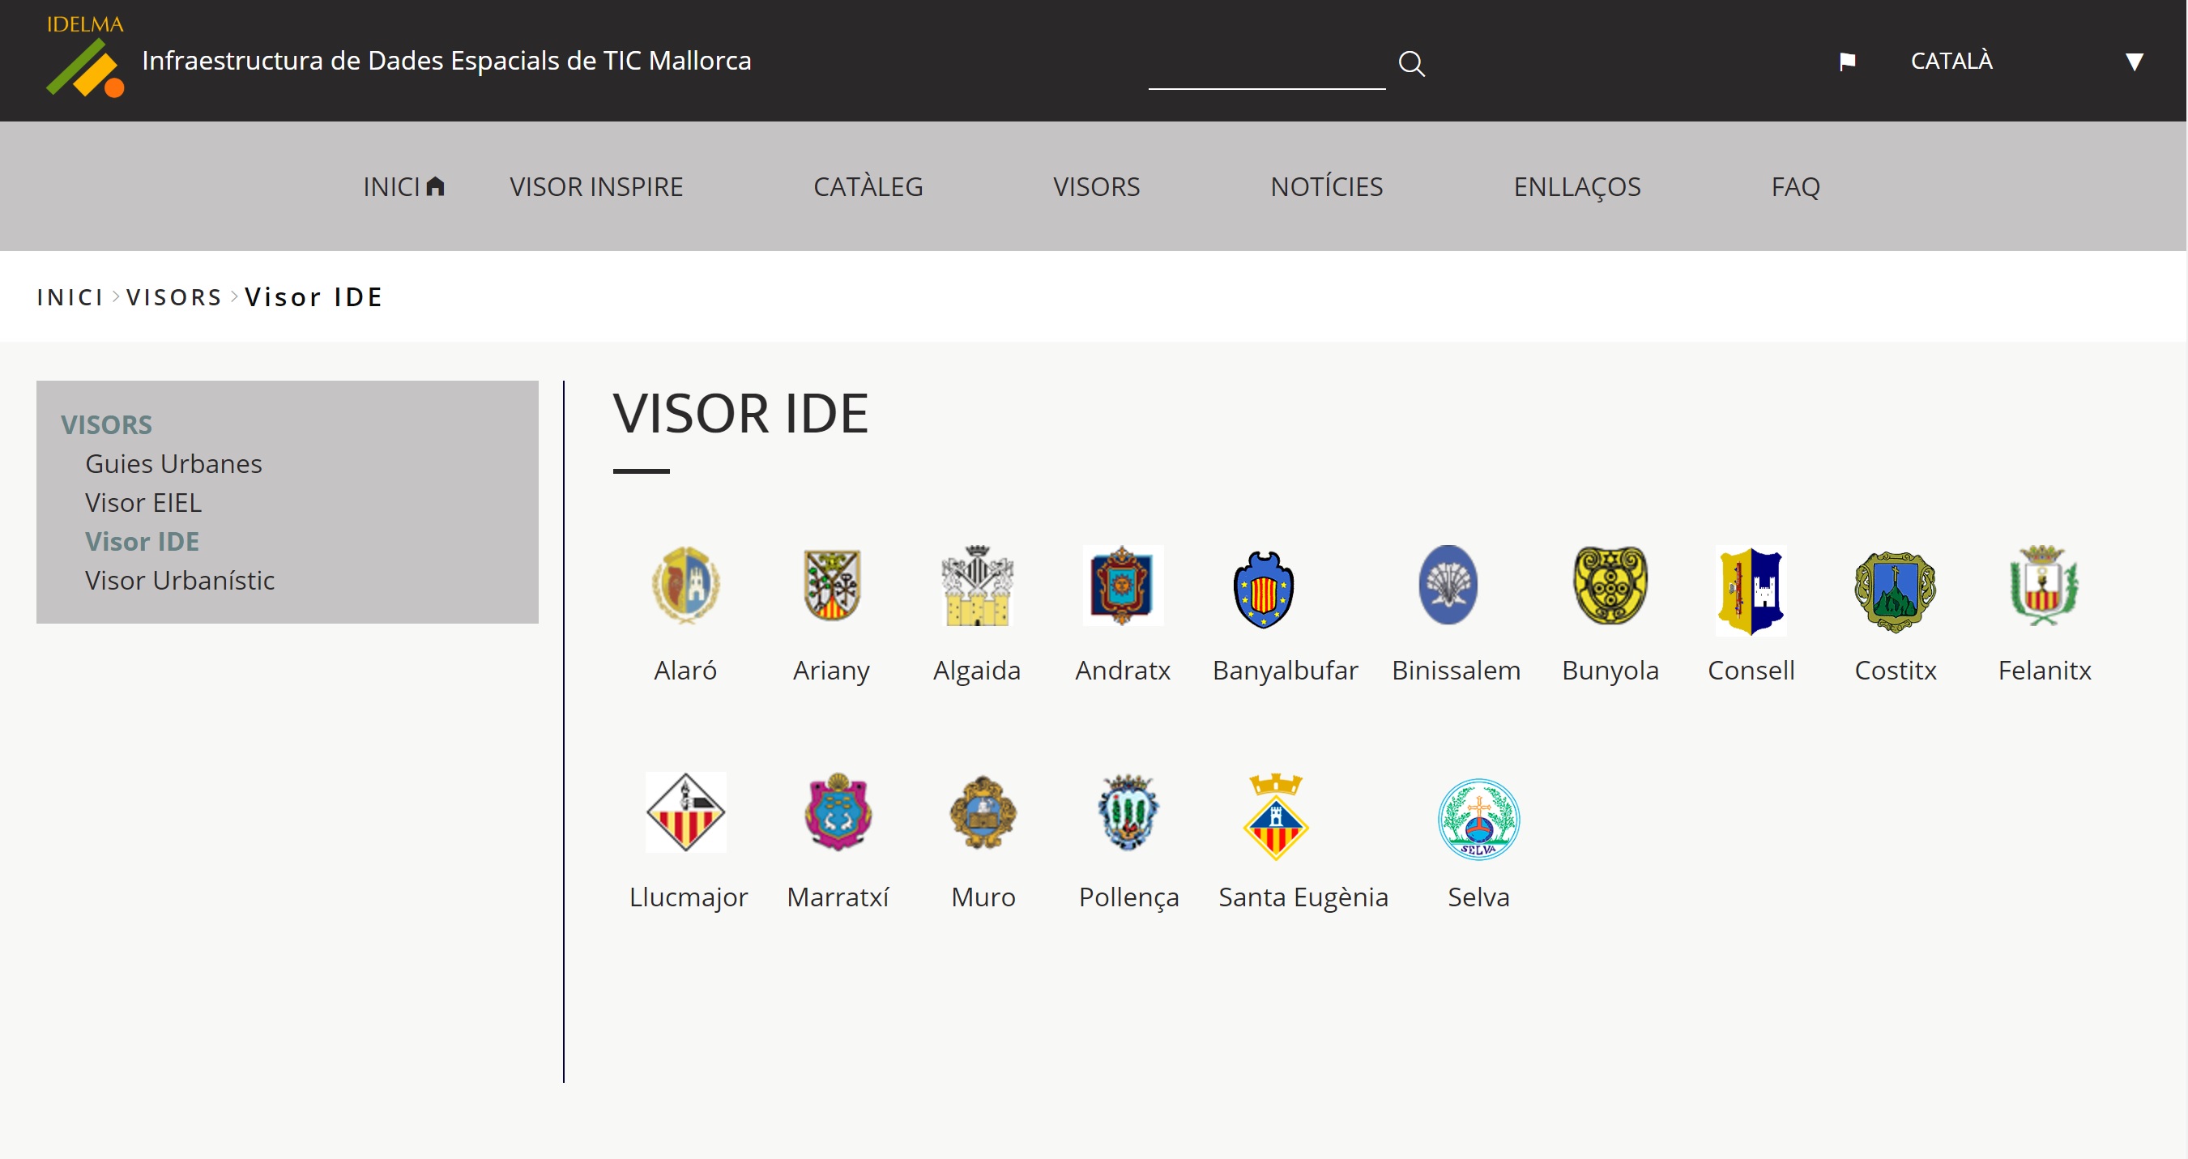Image resolution: width=2188 pixels, height=1159 pixels.
Task: Open the Selva emblem viewer
Action: (x=1478, y=819)
